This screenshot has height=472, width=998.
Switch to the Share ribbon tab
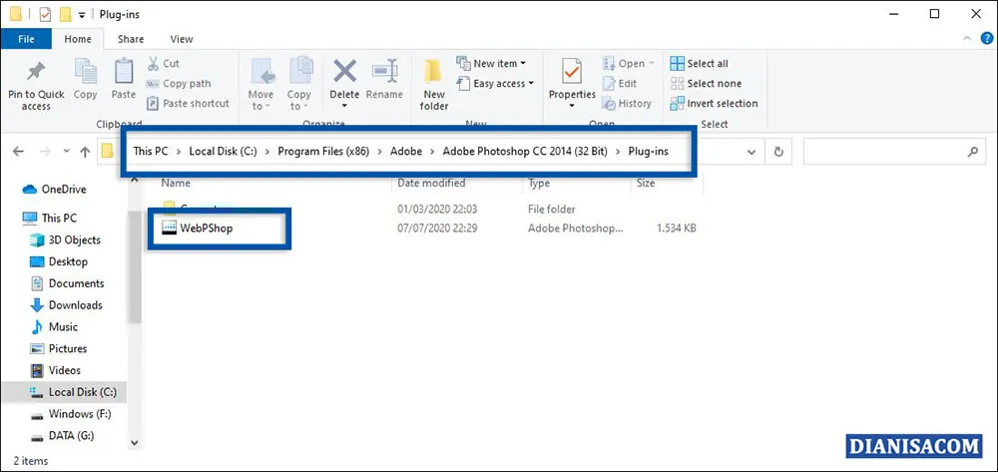pyautogui.click(x=131, y=39)
